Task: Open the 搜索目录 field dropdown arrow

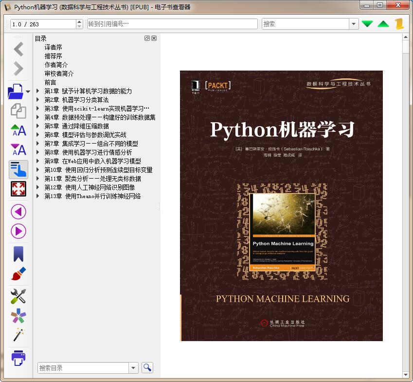Action: 133,368
